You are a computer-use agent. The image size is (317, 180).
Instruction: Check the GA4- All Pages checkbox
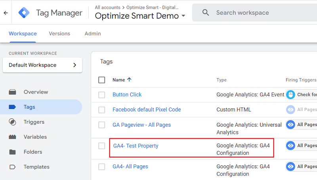102,167
